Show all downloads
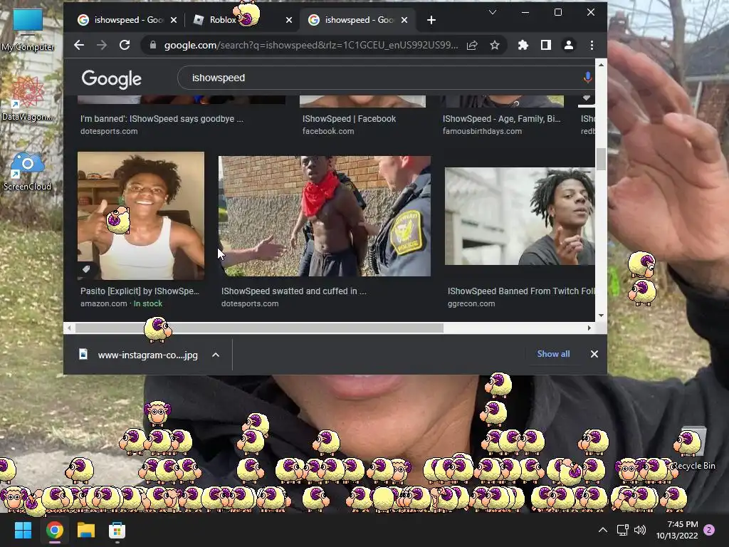Image resolution: width=729 pixels, height=547 pixels. 553,354
